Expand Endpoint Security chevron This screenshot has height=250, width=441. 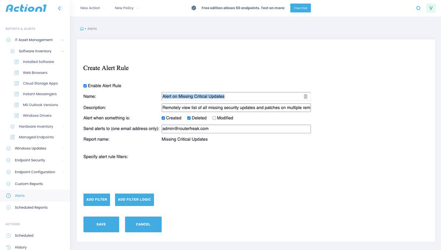pyautogui.click(x=62, y=160)
